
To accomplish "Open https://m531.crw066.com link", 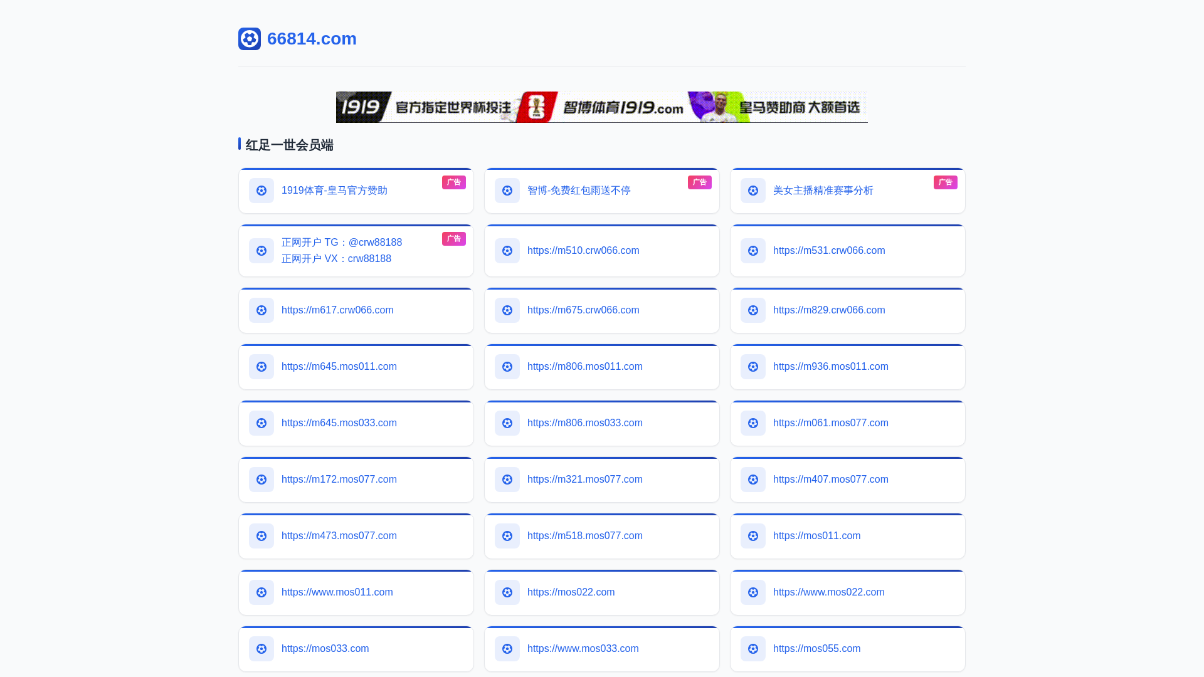I will coord(829,251).
